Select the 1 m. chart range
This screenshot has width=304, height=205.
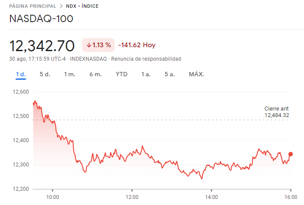[69, 74]
